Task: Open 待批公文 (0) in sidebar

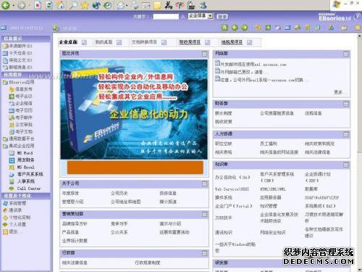Action: 17,60
